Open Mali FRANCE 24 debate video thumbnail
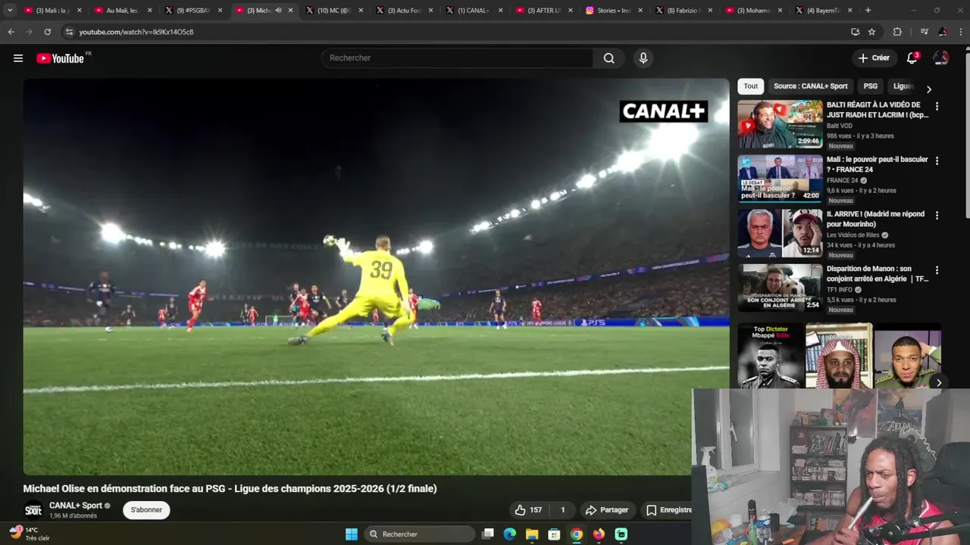970x545 pixels. pyautogui.click(x=780, y=179)
